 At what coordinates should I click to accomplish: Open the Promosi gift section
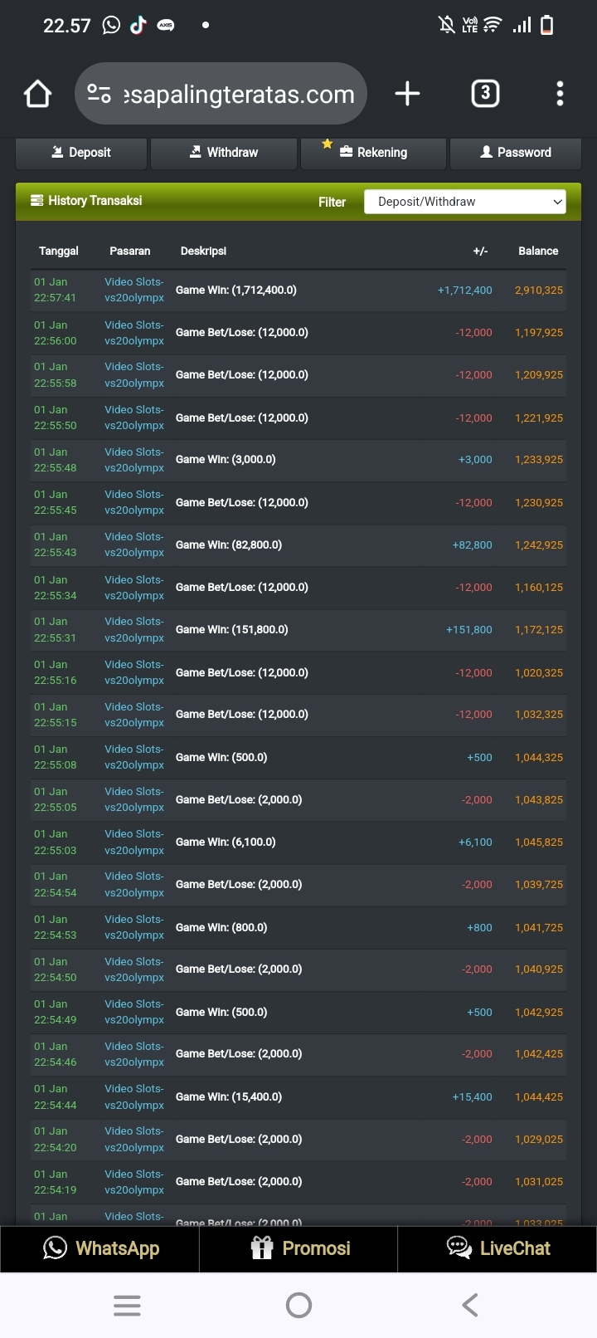point(299,1248)
